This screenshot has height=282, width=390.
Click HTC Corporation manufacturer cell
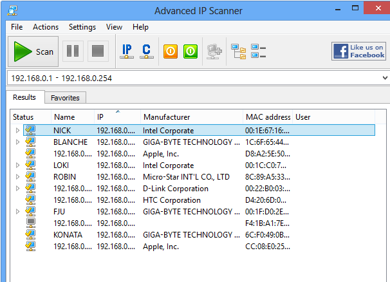pyautogui.click(x=172, y=200)
